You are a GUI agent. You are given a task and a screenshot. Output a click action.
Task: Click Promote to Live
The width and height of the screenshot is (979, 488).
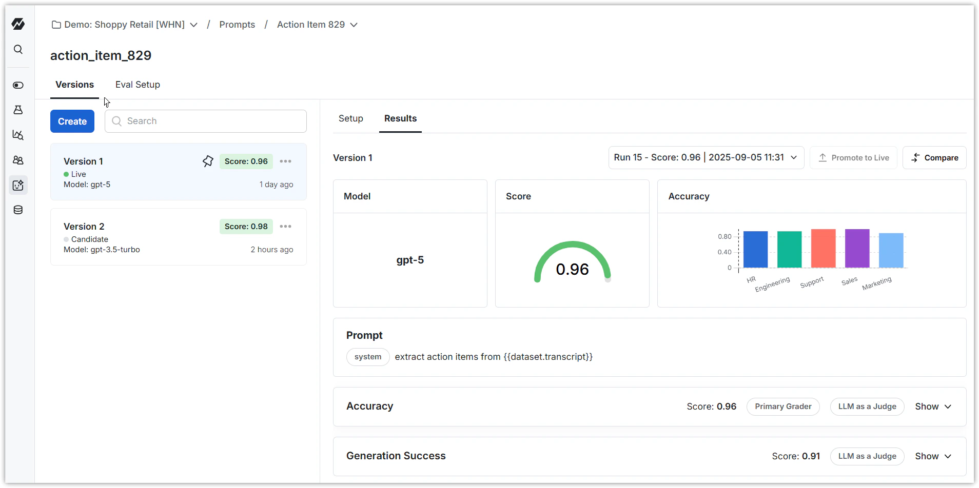853,158
